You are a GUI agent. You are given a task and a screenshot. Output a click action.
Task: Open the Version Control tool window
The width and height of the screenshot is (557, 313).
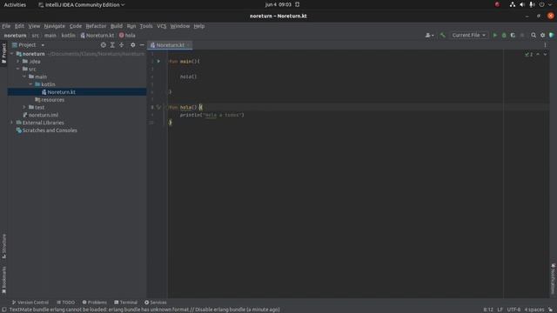[30, 303]
